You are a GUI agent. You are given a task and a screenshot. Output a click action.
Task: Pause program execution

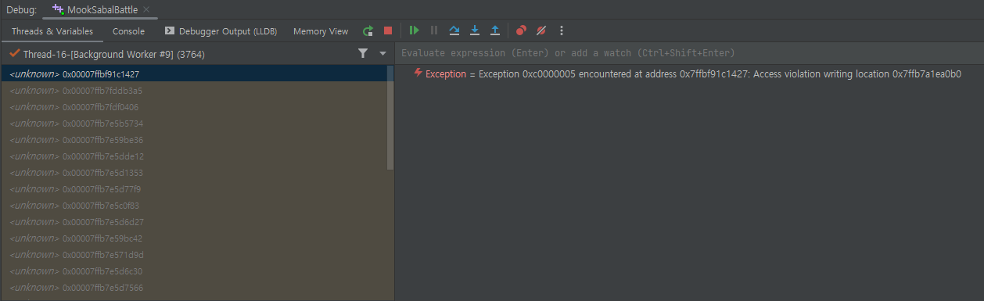point(434,30)
